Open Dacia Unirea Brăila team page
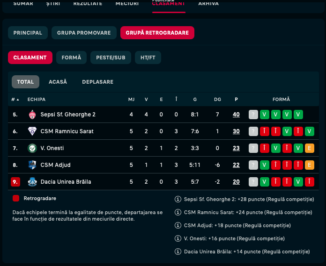The image size is (326, 266). click(x=66, y=182)
